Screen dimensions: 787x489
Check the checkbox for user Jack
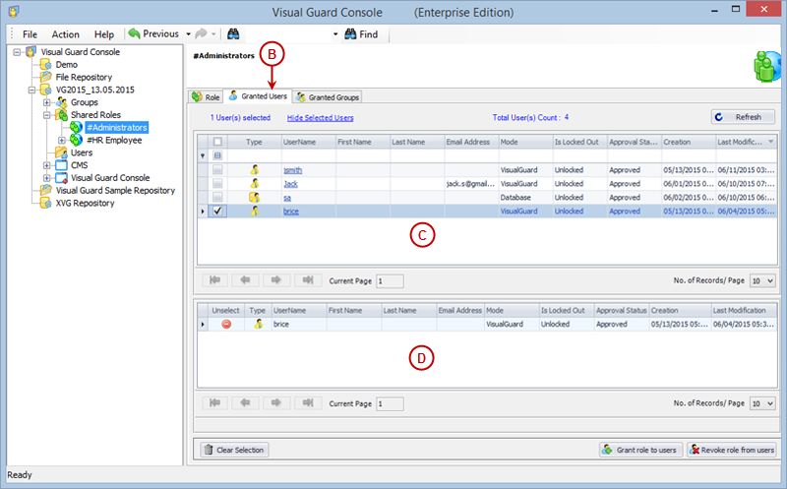pos(217,184)
